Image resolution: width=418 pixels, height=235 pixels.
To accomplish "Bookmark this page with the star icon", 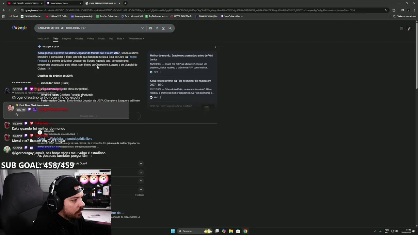I will point(386,10).
